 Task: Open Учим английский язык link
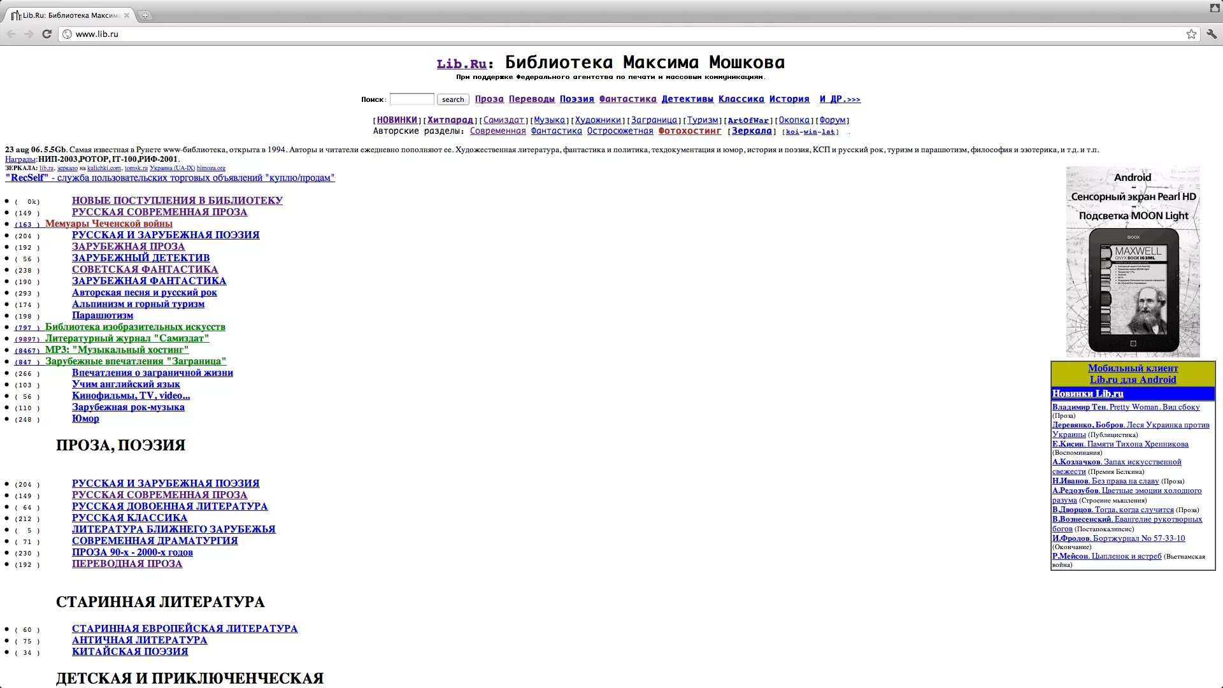pyautogui.click(x=126, y=384)
